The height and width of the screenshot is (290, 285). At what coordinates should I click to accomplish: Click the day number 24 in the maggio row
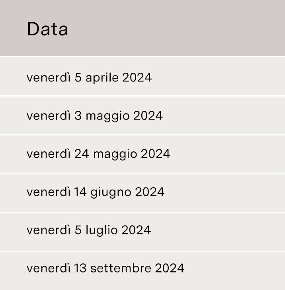(x=82, y=154)
